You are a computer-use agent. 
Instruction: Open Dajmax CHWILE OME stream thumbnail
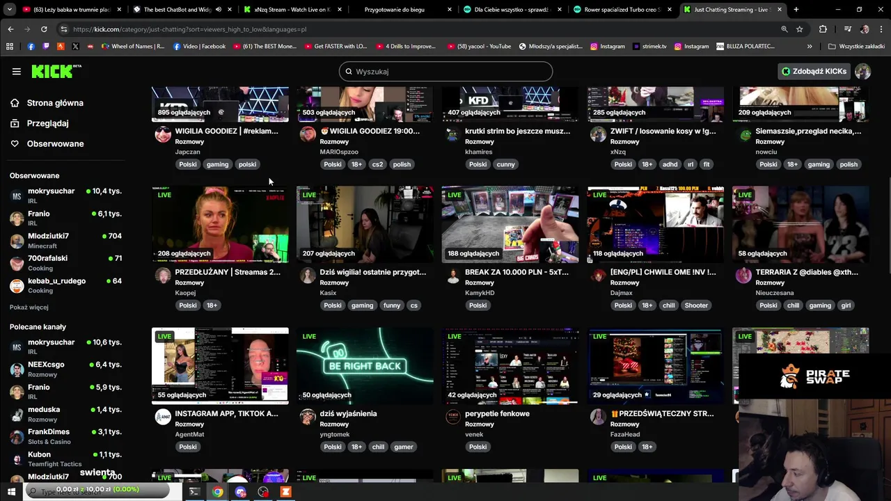pyautogui.click(x=655, y=224)
